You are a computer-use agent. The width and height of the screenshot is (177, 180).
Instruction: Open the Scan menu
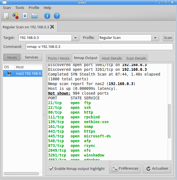pos(7,8)
